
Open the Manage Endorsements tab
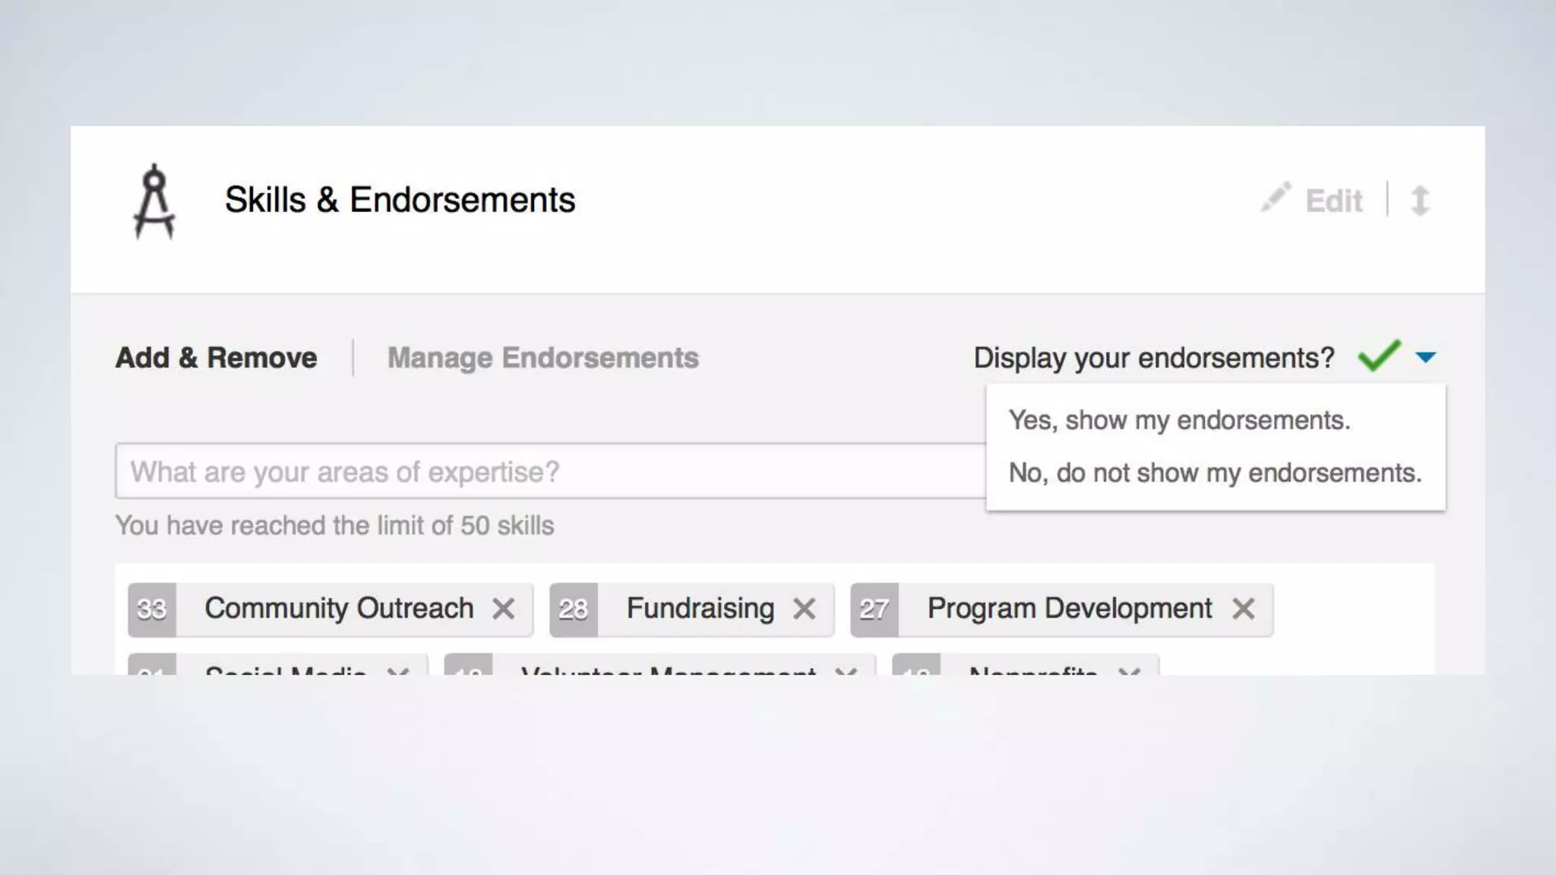pos(542,358)
